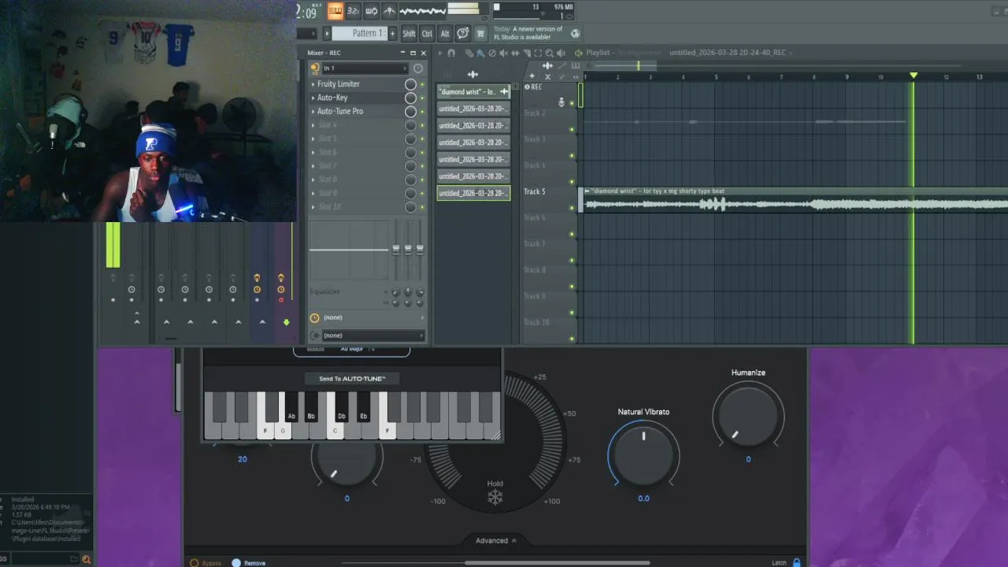The image size is (1008, 567).
Task: Toggle the Auto-Key enable LED
Action: [x=421, y=98]
